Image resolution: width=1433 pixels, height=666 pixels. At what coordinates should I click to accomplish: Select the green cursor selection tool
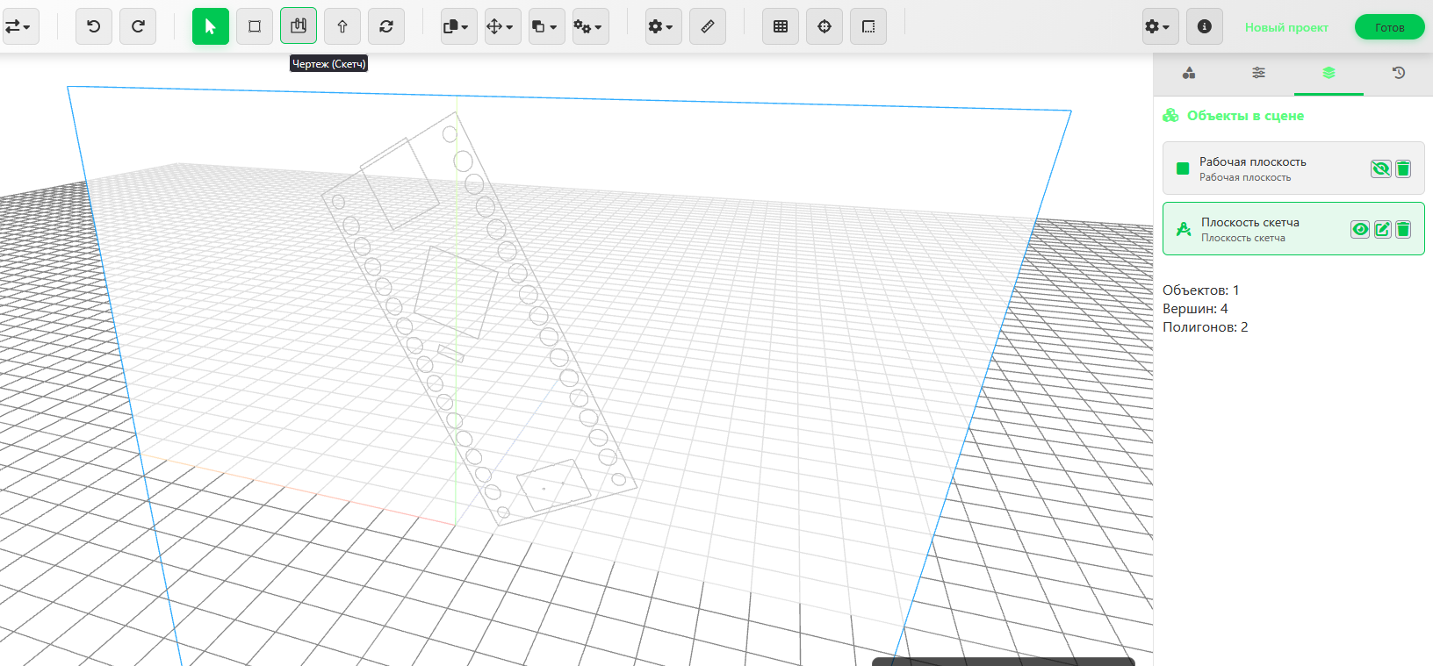tap(211, 26)
